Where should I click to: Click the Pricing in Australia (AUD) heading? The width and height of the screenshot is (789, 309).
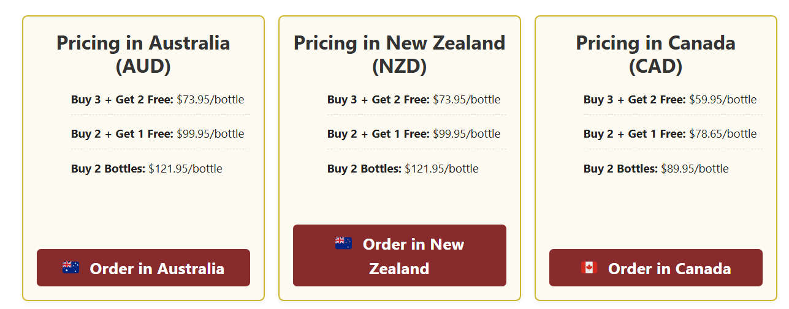[143, 54]
